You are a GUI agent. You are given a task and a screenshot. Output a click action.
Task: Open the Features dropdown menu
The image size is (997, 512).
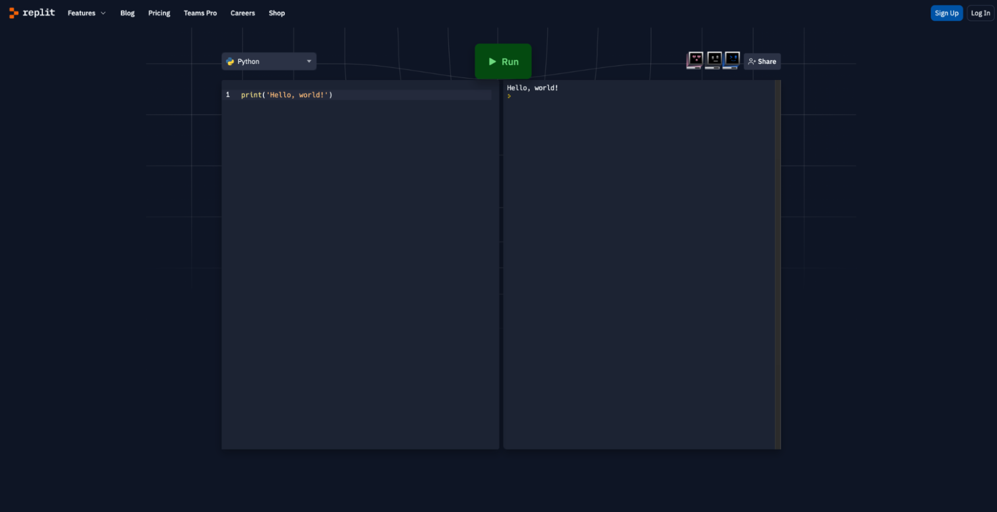(87, 13)
